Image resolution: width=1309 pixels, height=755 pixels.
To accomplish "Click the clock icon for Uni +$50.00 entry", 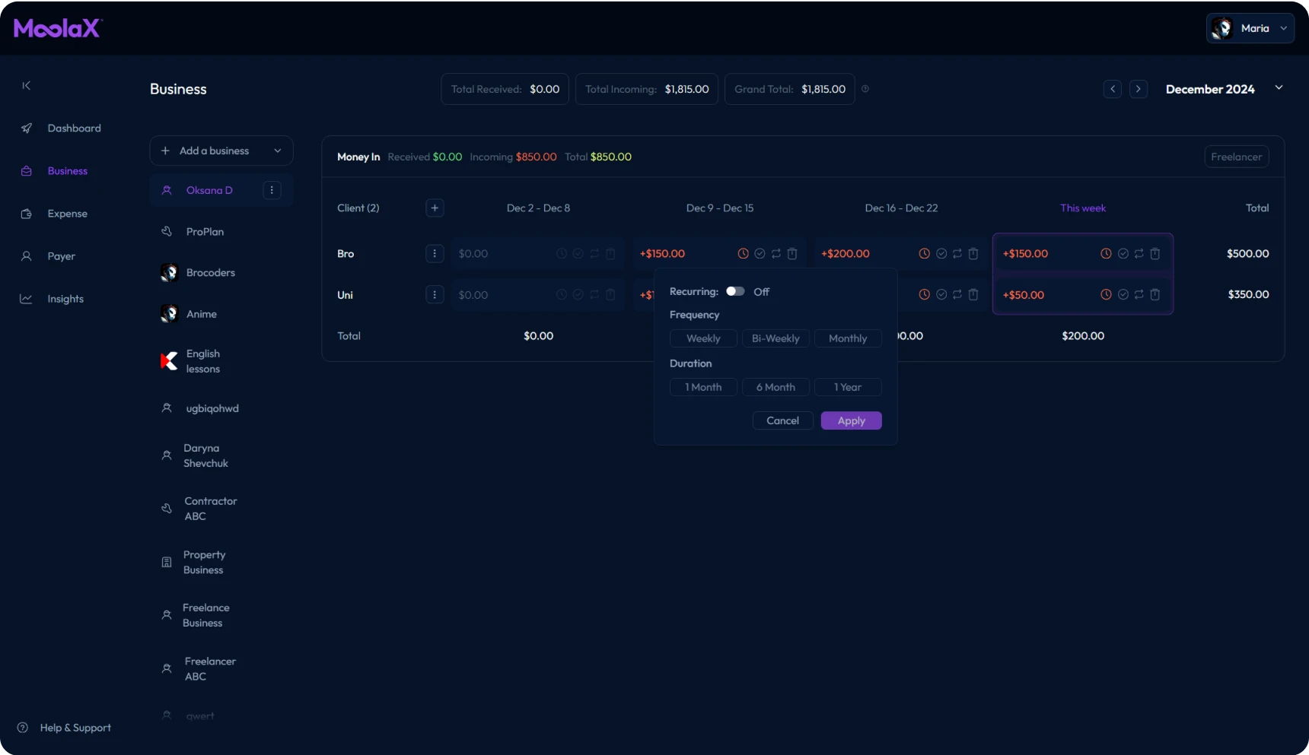I will click(x=1107, y=295).
